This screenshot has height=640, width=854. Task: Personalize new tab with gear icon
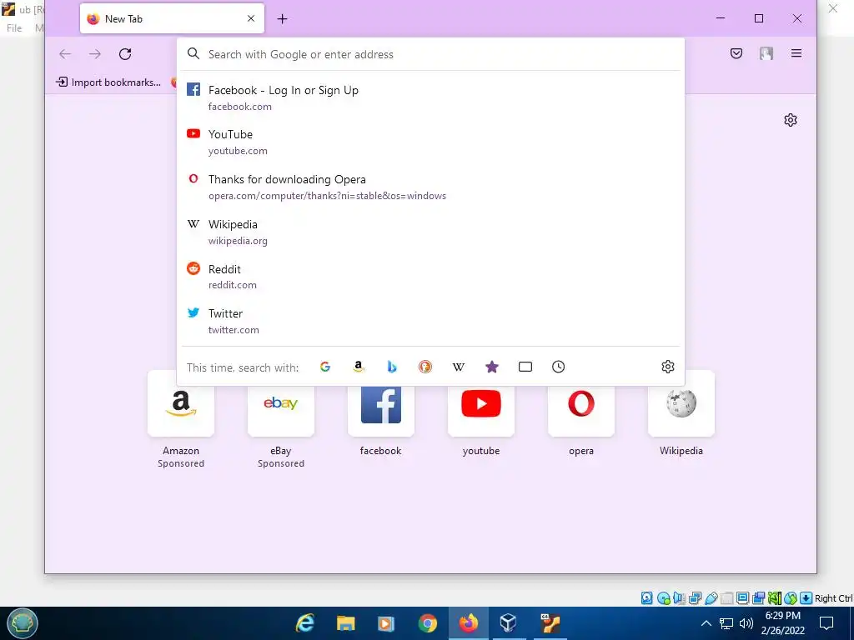791,120
